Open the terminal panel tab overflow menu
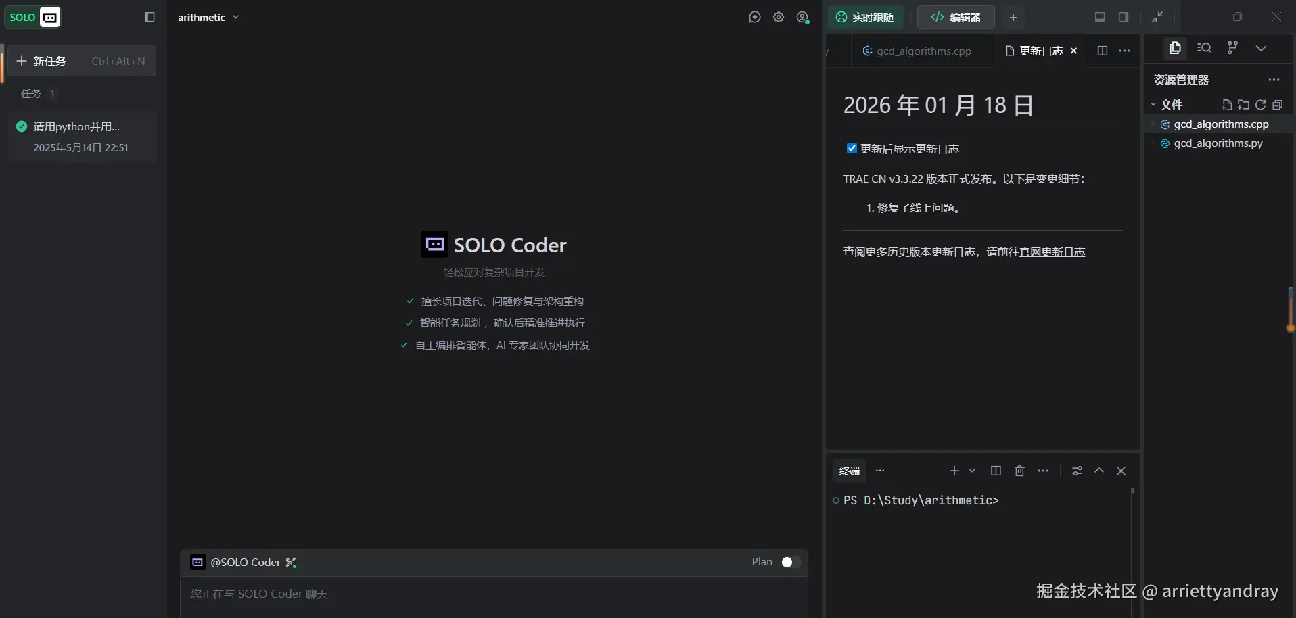 880,471
